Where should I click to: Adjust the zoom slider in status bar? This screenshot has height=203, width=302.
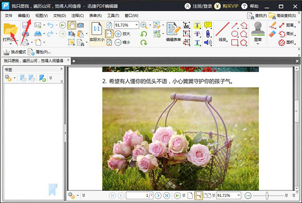click(267, 196)
